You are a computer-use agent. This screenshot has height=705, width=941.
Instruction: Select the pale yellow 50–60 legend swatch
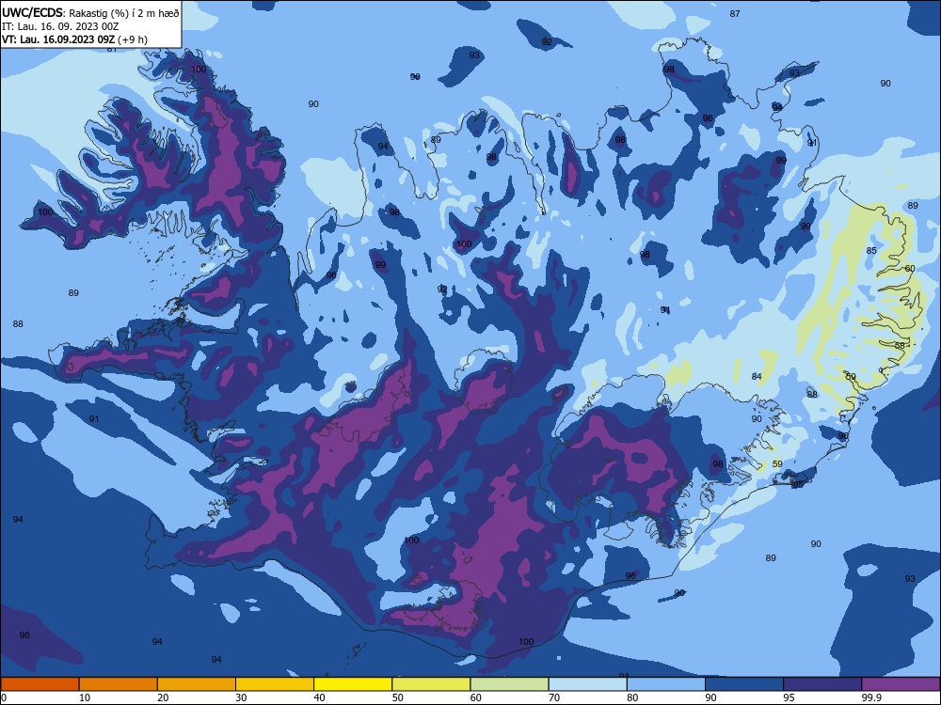432,684
